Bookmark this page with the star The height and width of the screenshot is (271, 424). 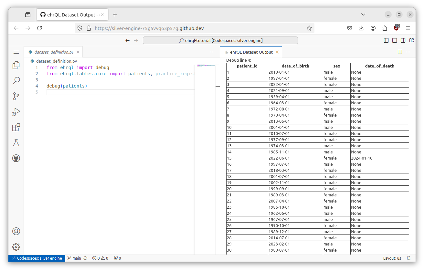click(x=309, y=28)
